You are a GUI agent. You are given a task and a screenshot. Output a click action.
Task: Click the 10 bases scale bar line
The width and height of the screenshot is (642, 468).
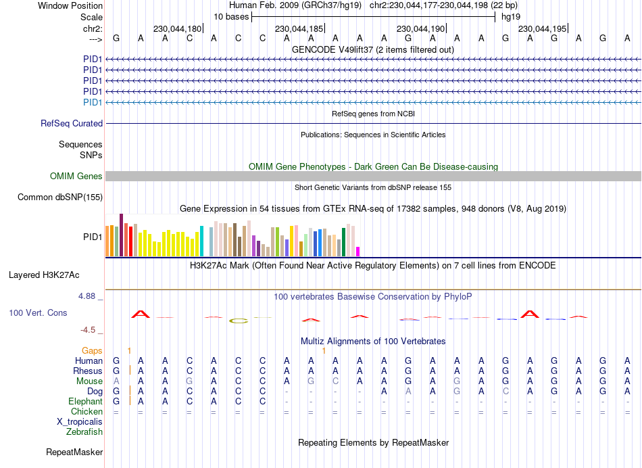(374, 17)
